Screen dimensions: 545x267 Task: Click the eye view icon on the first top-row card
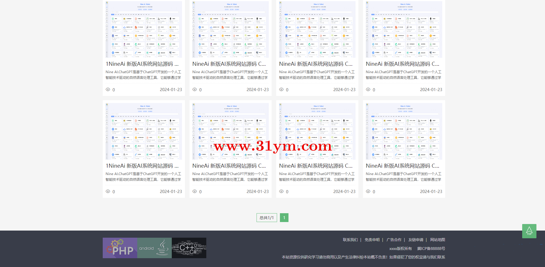(108, 89)
